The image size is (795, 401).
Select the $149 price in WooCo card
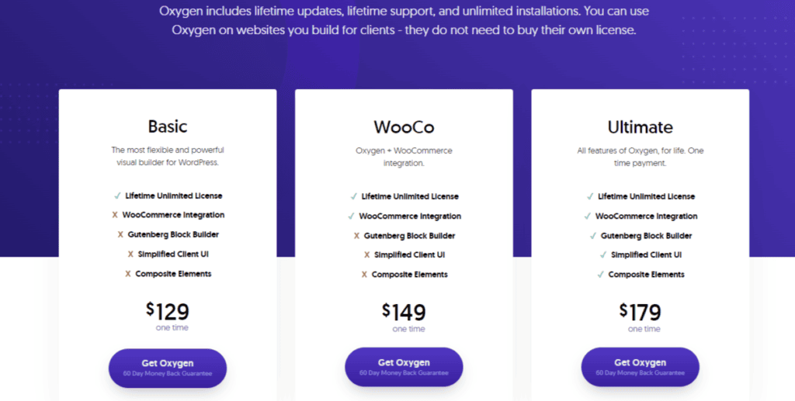click(x=404, y=313)
